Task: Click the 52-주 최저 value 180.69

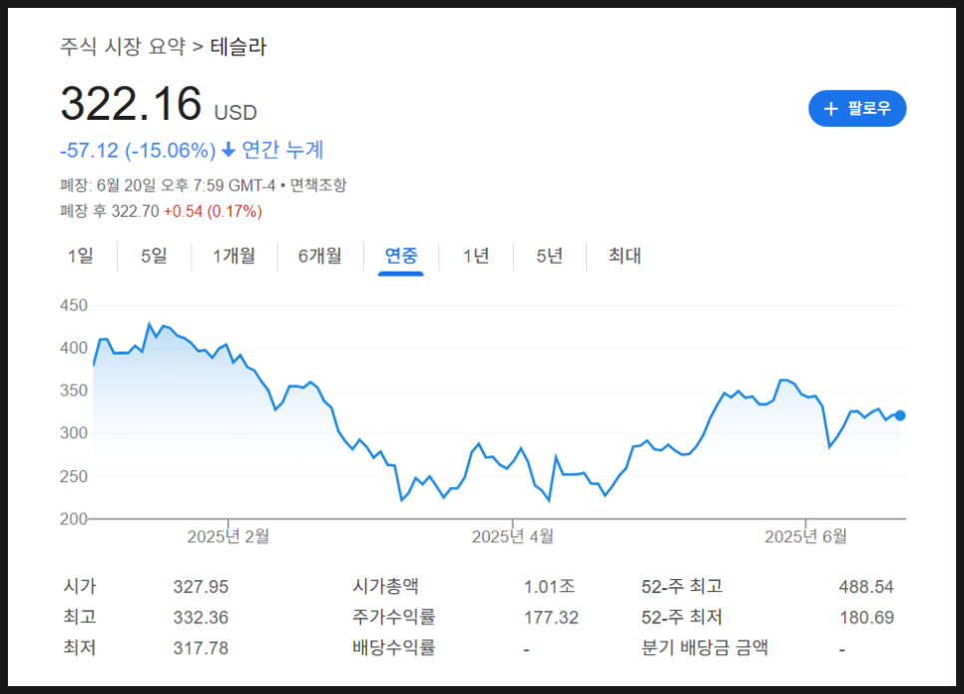Action: pyautogui.click(x=867, y=617)
